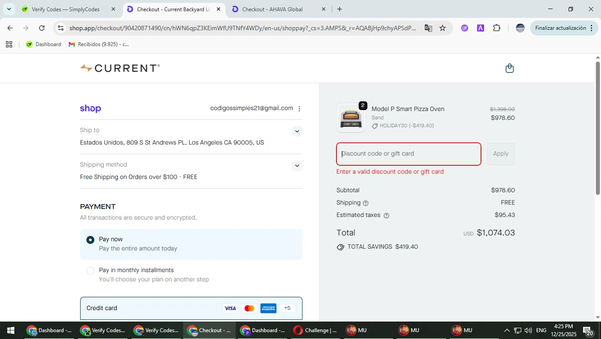
Task: Click the Visa card icon
Action: tap(230, 308)
